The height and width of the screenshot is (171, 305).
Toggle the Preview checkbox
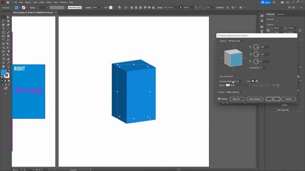point(219,99)
